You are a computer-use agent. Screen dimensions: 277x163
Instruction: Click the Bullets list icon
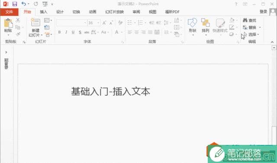130,22
